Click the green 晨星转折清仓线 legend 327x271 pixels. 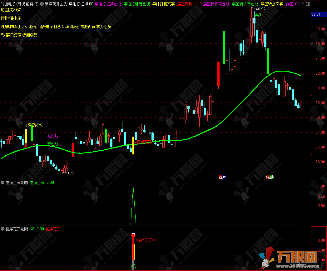245,4
